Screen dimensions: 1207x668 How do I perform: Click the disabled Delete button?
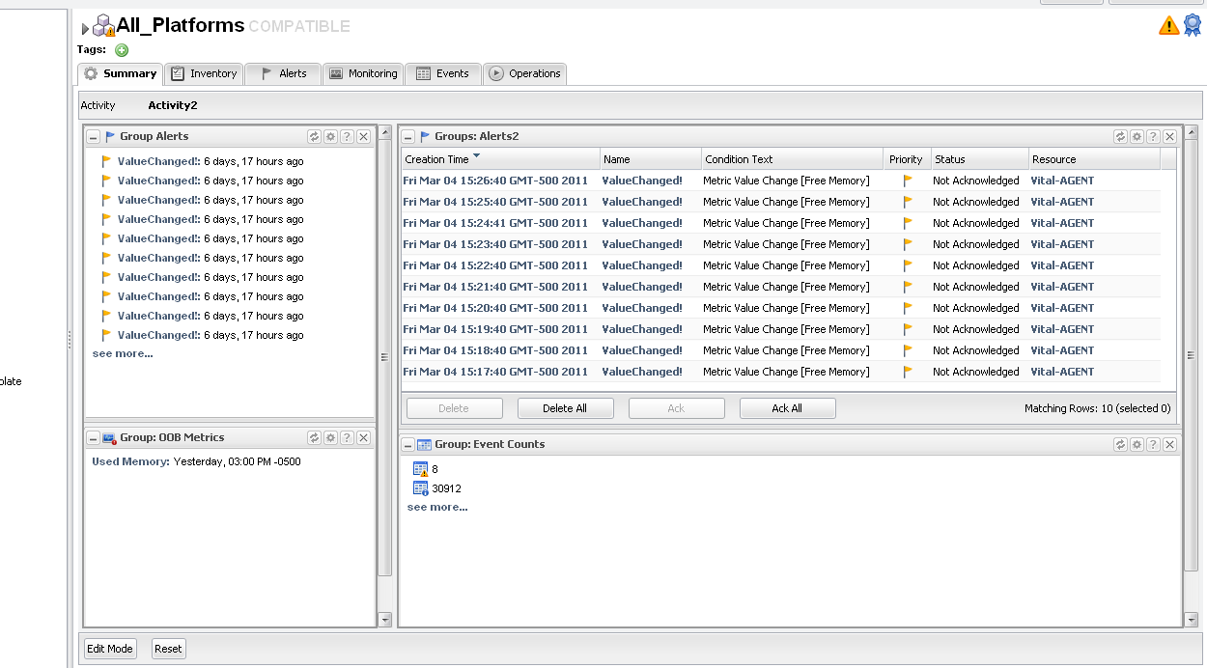pos(454,408)
